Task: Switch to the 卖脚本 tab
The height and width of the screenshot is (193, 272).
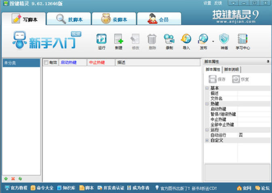Action: tap(114, 19)
